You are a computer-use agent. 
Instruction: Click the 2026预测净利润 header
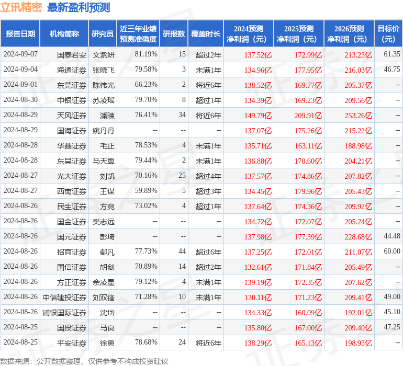point(349,33)
